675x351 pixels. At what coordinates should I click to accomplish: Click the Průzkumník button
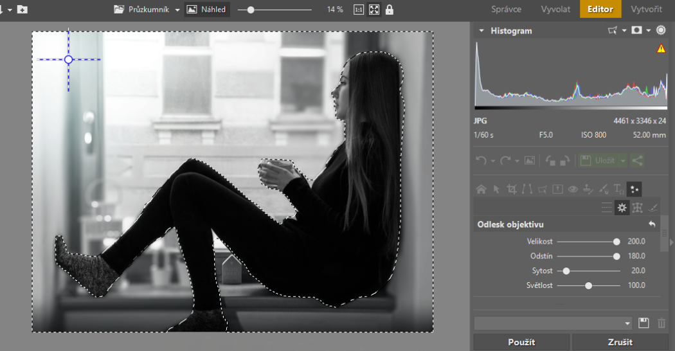point(142,10)
